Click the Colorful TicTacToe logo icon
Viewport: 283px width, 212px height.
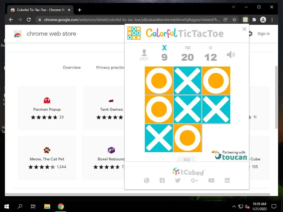134,33
